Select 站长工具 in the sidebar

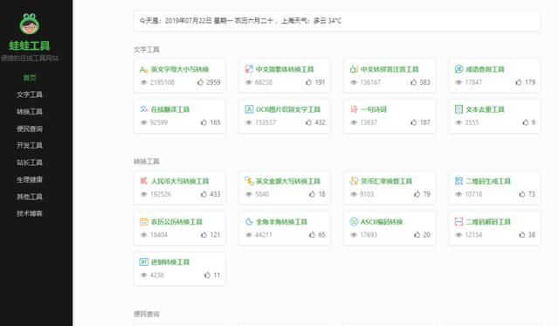tap(30, 163)
